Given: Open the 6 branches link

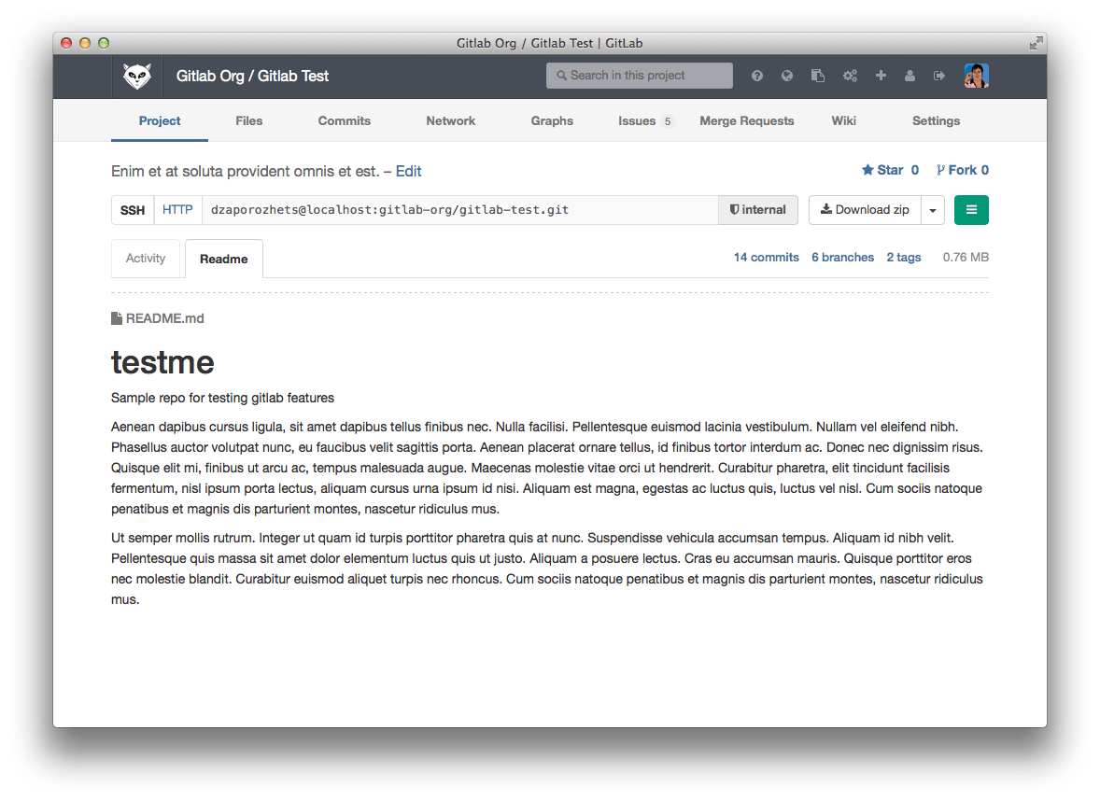Looking at the screenshot, I should coord(842,258).
